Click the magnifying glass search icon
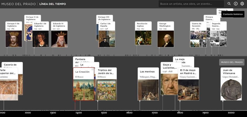The height and width of the screenshot is (117, 247). (229, 4)
